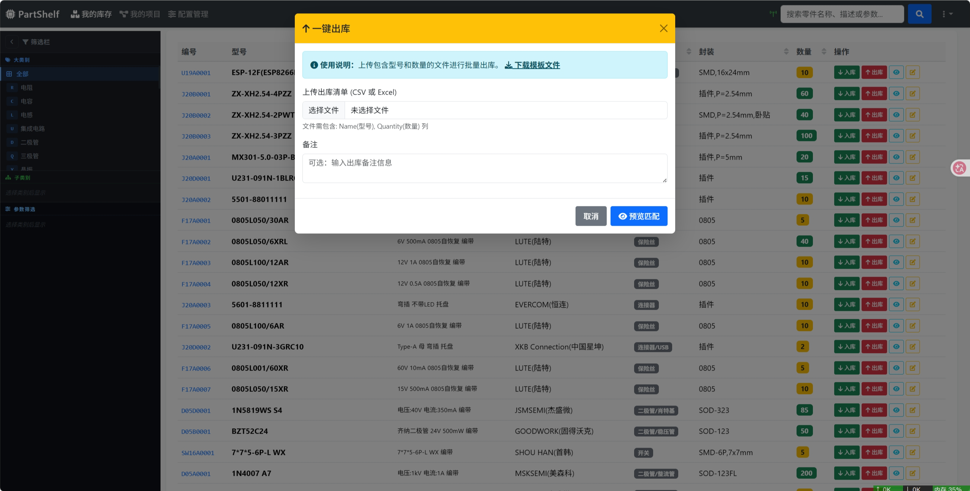Click the search magnifier button
970x491 pixels.
[x=919, y=14]
